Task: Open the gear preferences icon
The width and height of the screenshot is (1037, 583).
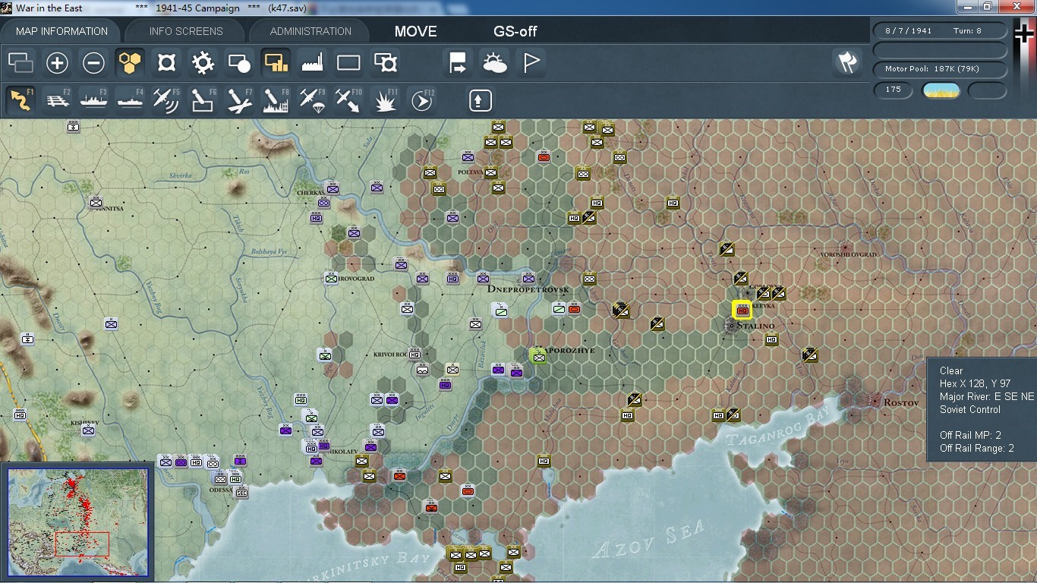Action: (x=203, y=63)
